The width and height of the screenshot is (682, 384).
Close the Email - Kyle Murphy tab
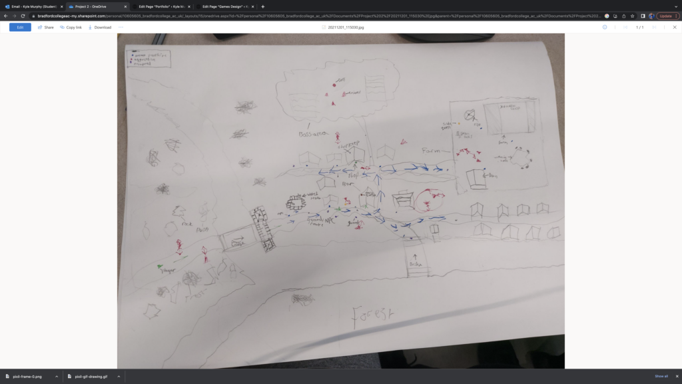62,7
